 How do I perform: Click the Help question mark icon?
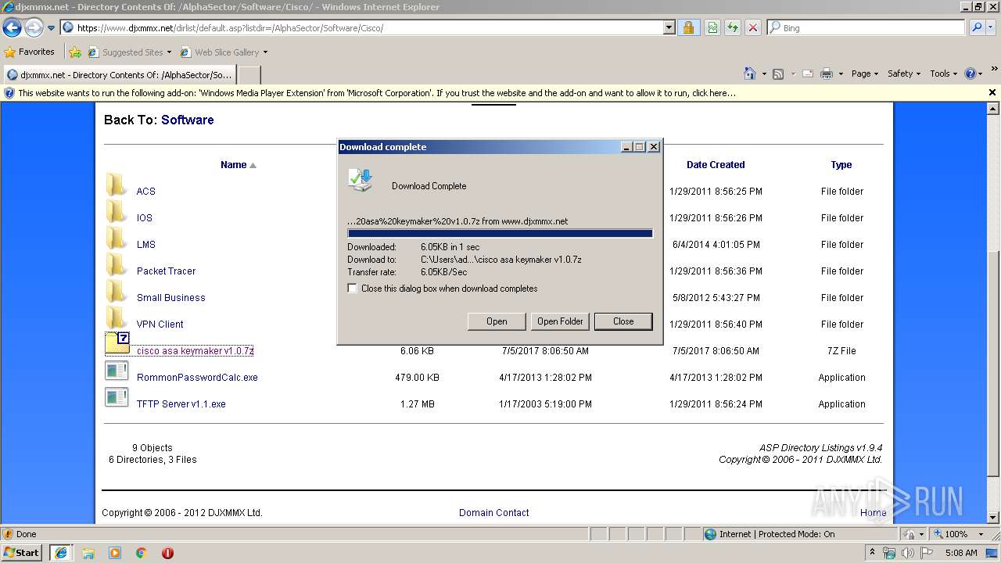pos(970,74)
